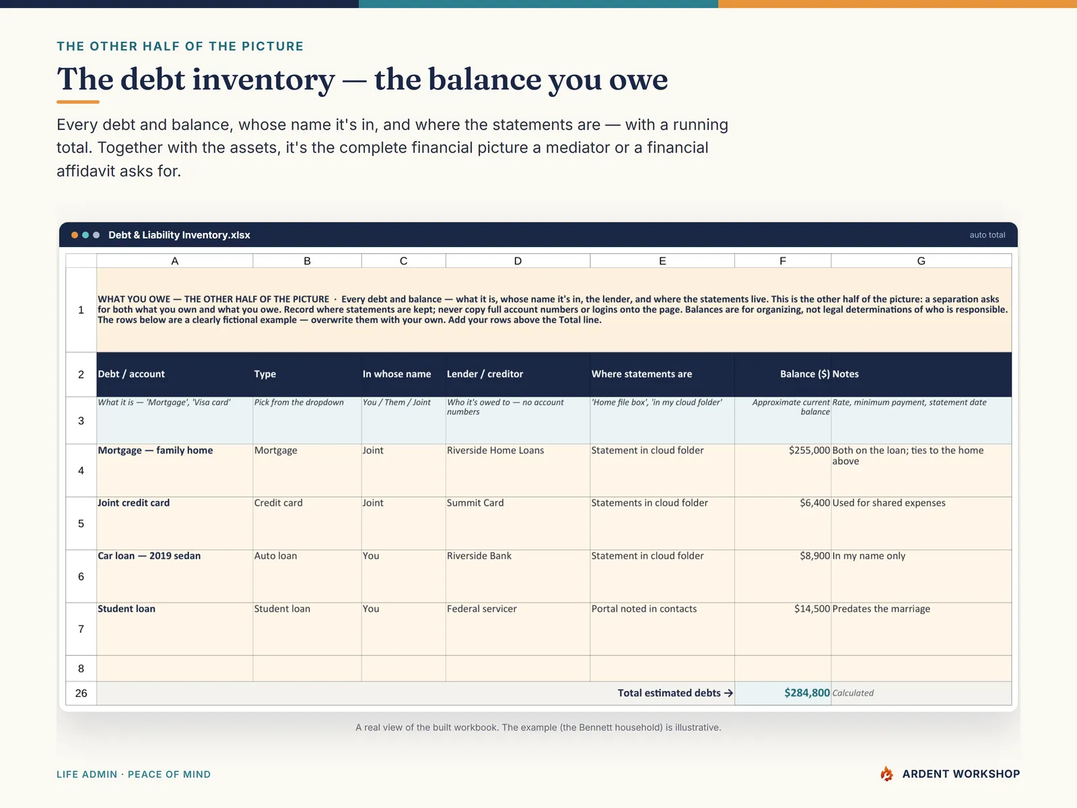Image resolution: width=1077 pixels, height=808 pixels.
Task: Select 'Used for shared expenses' note
Action: coord(922,523)
